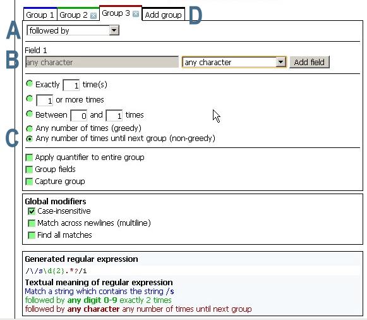Check the Capture group option
The width and height of the screenshot is (367, 320).
coord(29,182)
